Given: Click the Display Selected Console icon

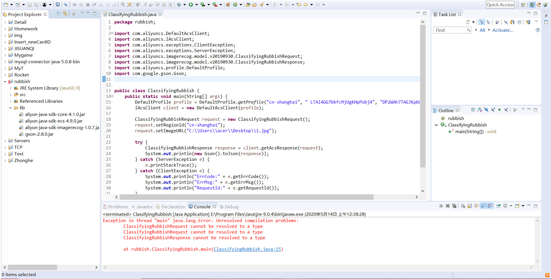Looking at the screenshot, I should (x=505, y=206).
